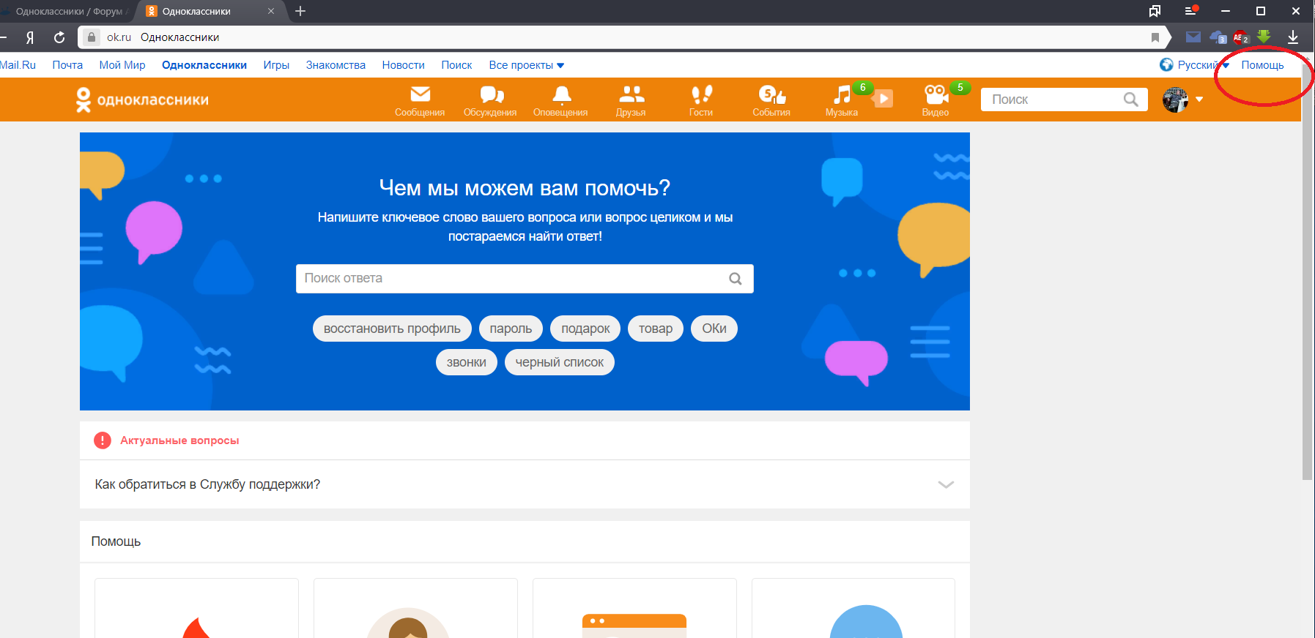Close the Одноклассники browser tab
This screenshot has width=1315, height=638.
(x=271, y=11)
